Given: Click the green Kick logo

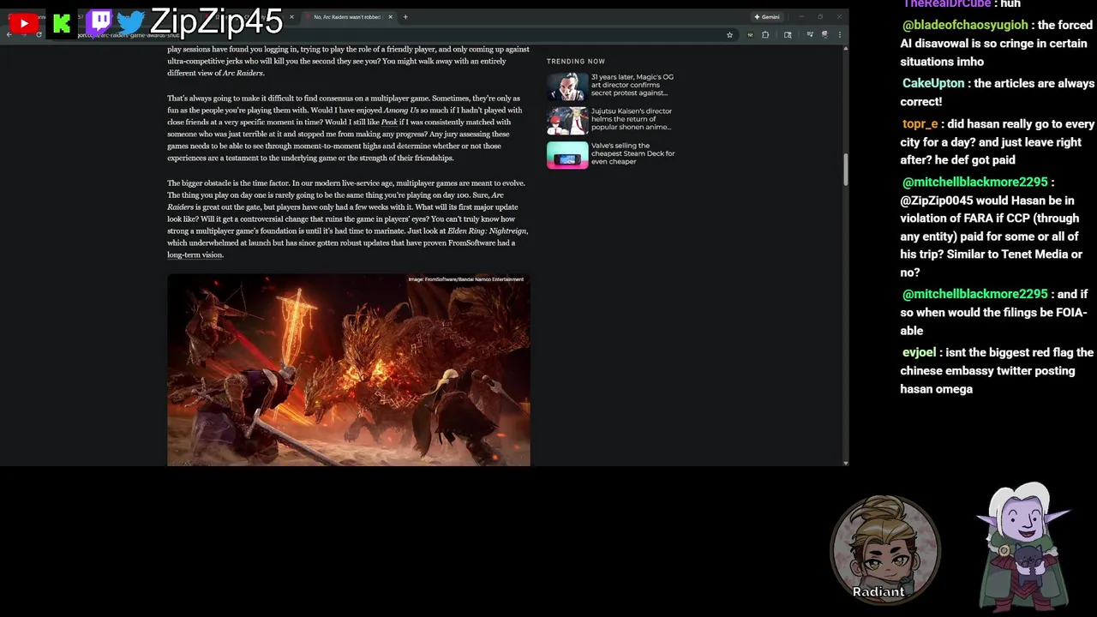Looking at the screenshot, I should tap(62, 23).
